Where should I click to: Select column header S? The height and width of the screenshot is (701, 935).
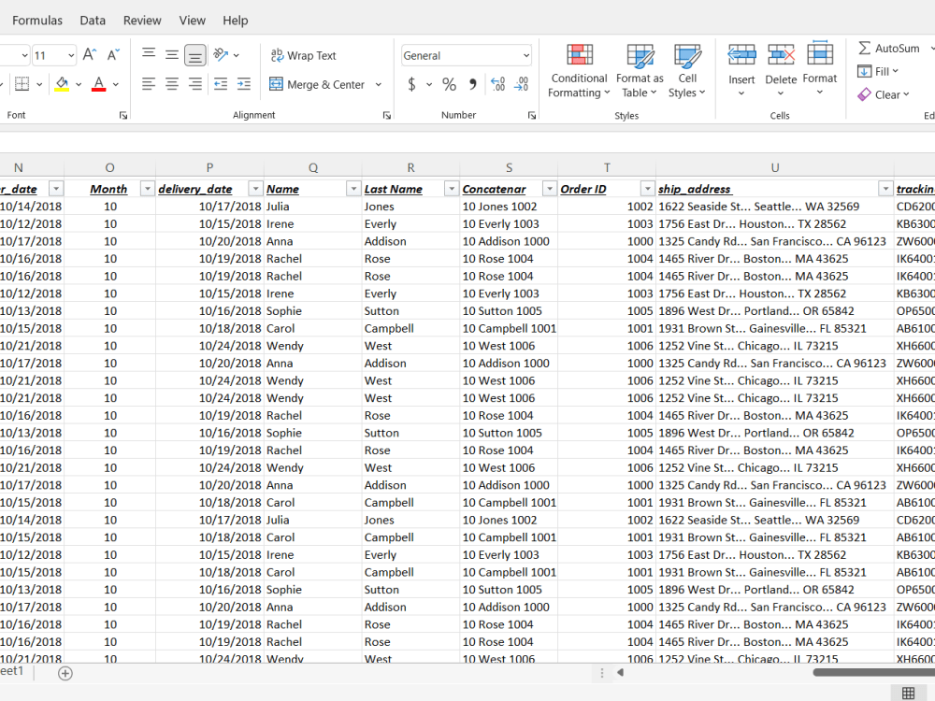pos(509,168)
